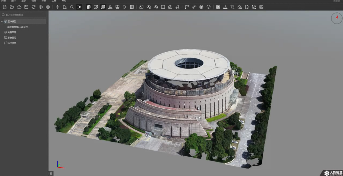Select the 龙岩博物馆osgb文件 model entry
This screenshot has height=176, width=343.
[x=18, y=27]
